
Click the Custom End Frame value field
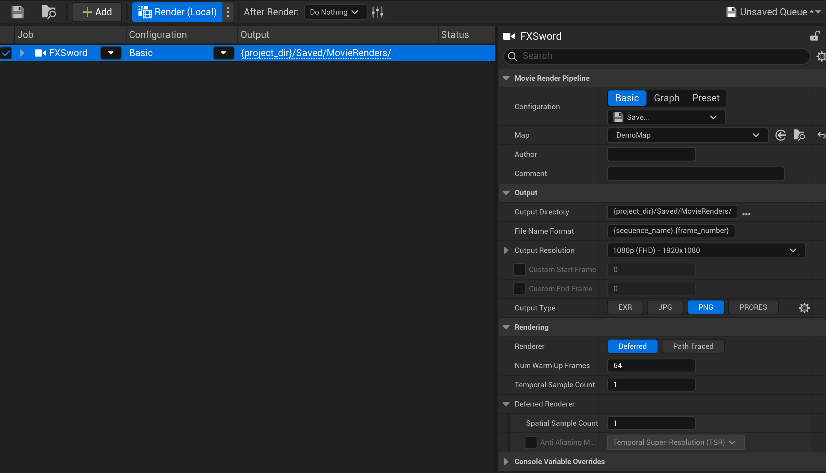click(x=651, y=289)
